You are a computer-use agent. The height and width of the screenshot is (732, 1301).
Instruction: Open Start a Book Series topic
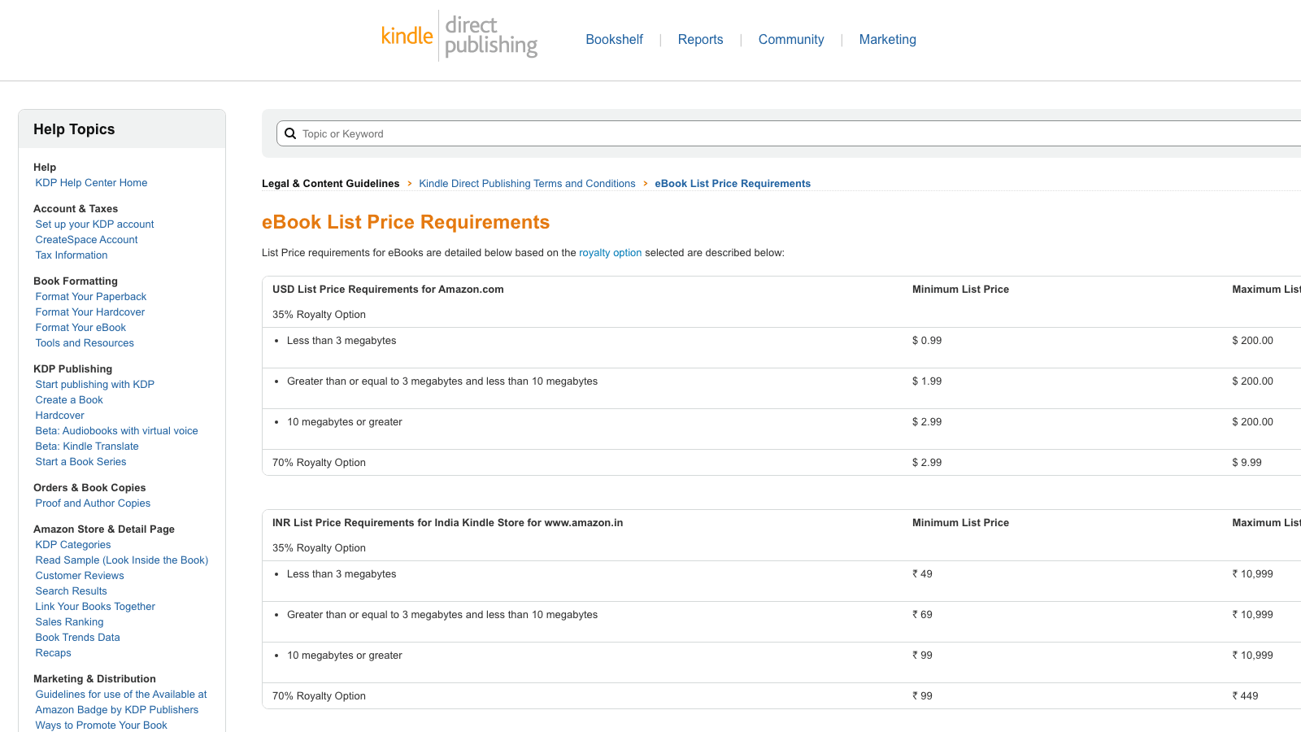(x=80, y=462)
